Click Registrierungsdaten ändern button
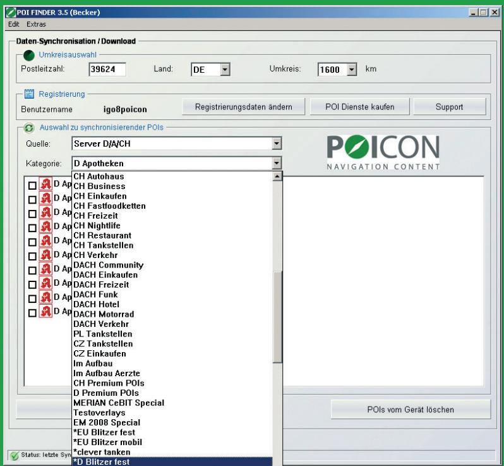The height and width of the screenshot is (466, 504). click(x=243, y=107)
